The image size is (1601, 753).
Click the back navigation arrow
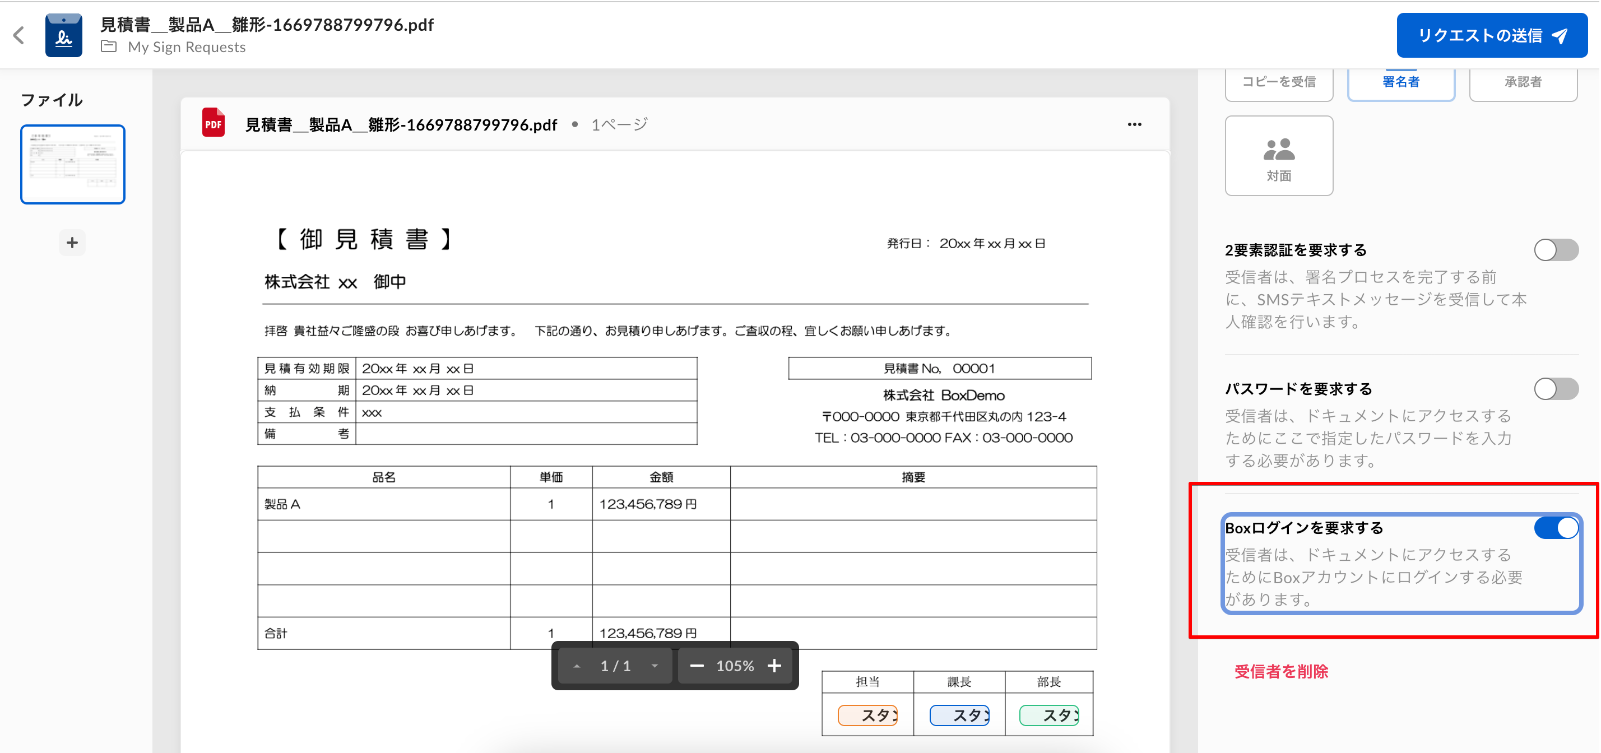pyautogui.click(x=18, y=34)
